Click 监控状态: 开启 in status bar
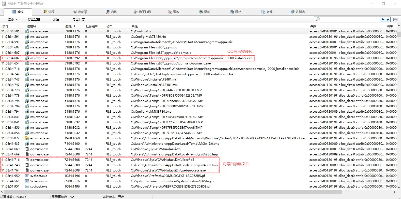Image resolution: width=401 pixels, height=199 pixels. (x=113, y=197)
